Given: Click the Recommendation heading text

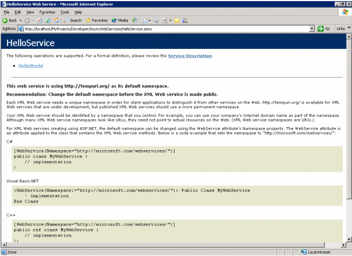Looking at the screenshot, I should pos(112,94).
